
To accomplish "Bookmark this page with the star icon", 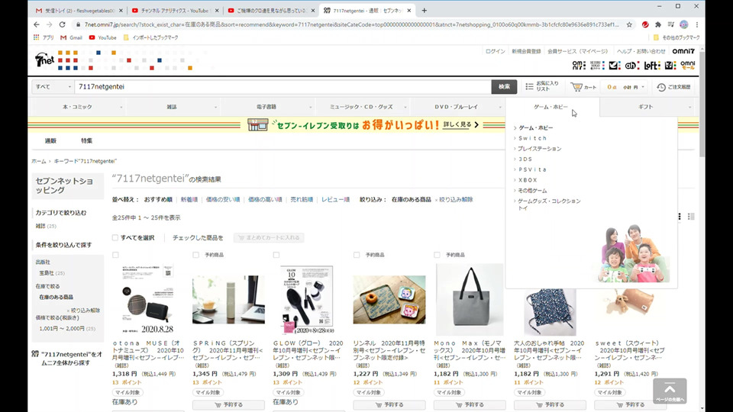I will 629,24.
